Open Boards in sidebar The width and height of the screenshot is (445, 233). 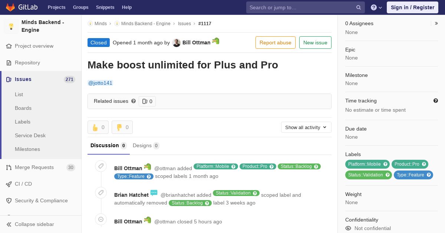click(23, 108)
